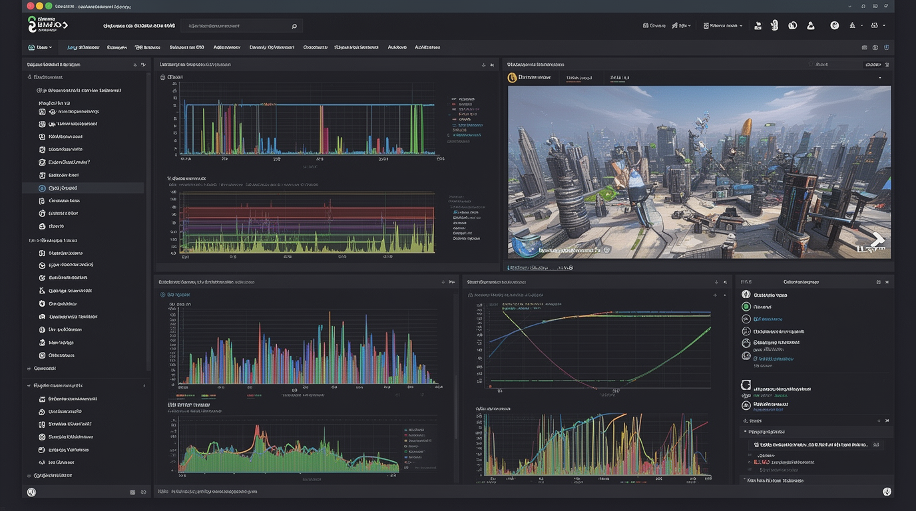Click the half-shaded circle icon in the header toolbar

tap(792, 25)
